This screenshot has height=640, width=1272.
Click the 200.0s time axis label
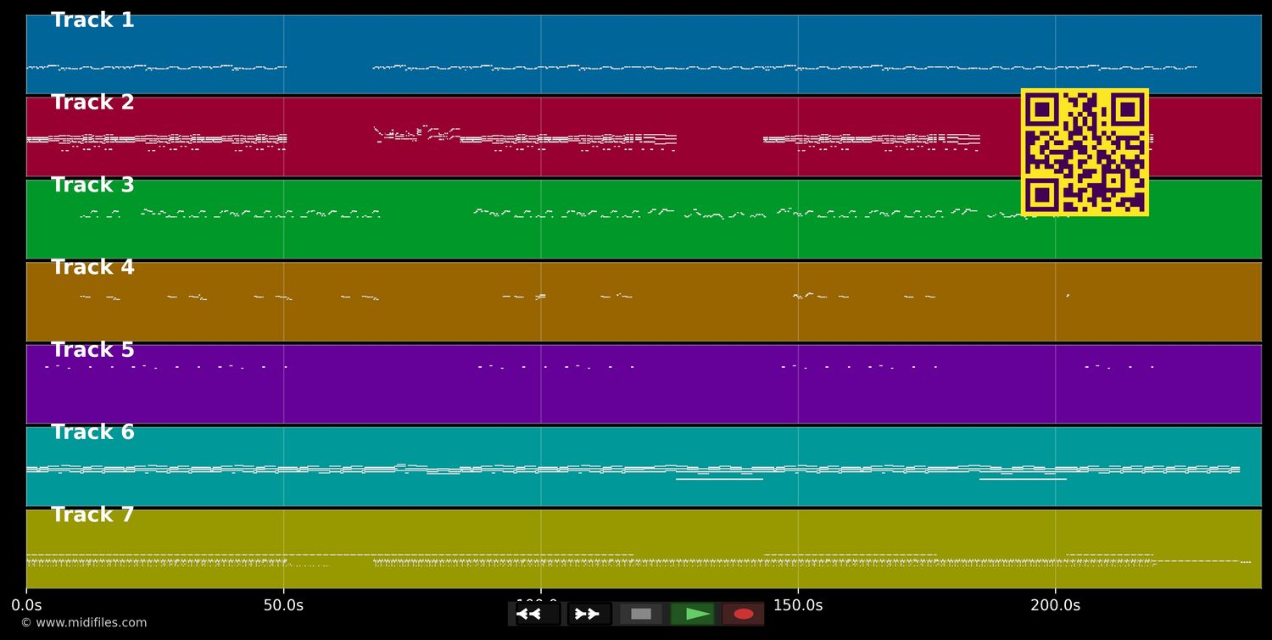click(1055, 605)
